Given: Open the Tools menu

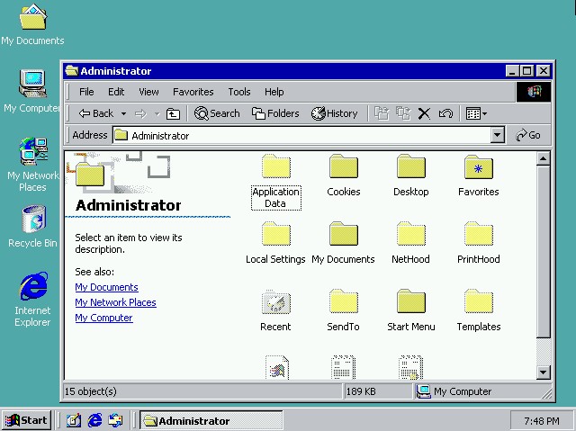Looking at the screenshot, I should (239, 92).
